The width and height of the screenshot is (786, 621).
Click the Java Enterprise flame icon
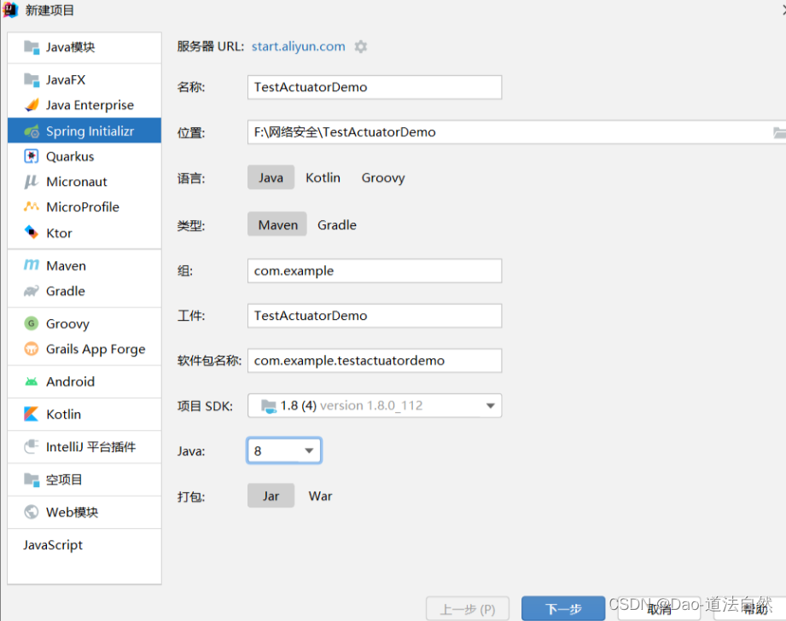click(32, 105)
